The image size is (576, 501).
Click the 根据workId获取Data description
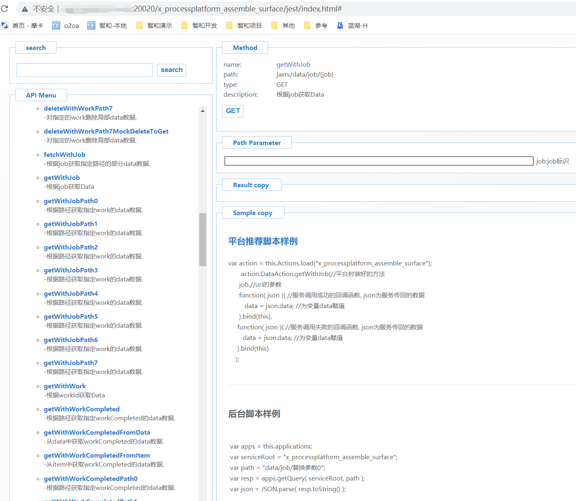[74, 395]
